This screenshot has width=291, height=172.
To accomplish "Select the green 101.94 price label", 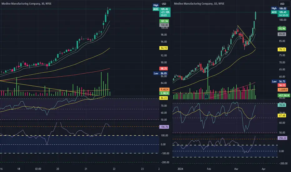I will (165, 21).
